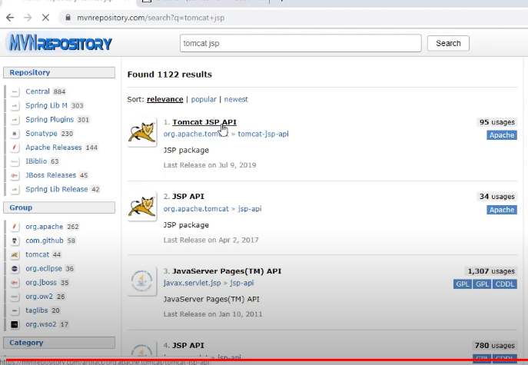Click the JBoss Releases icon
The image size is (528, 365).
click(15, 175)
